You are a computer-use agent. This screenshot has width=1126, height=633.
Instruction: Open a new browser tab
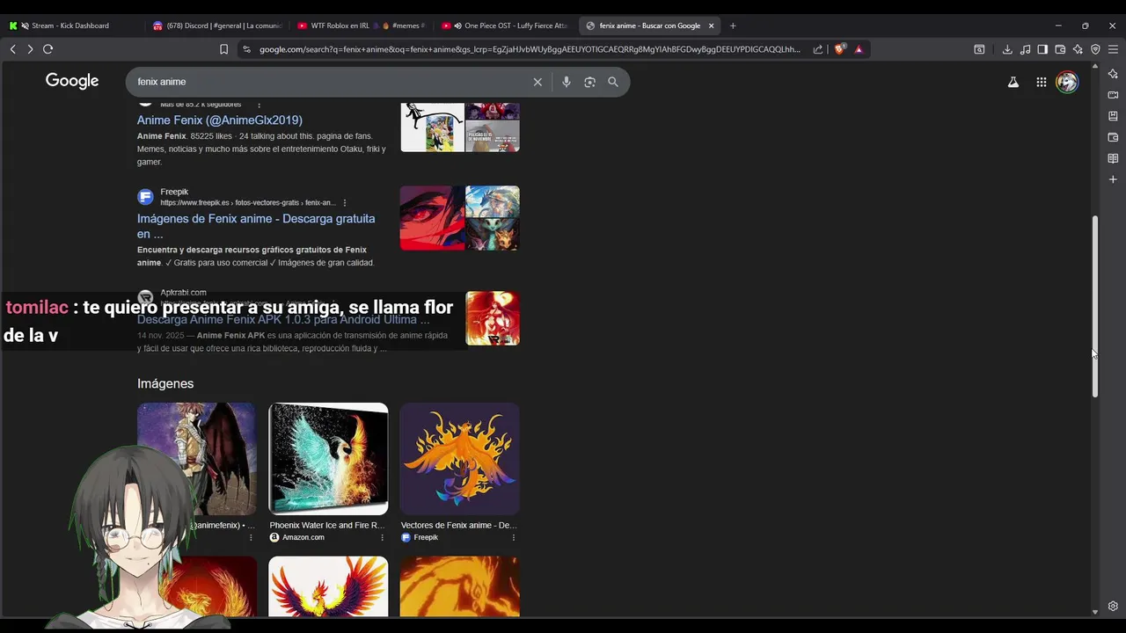click(733, 25)
